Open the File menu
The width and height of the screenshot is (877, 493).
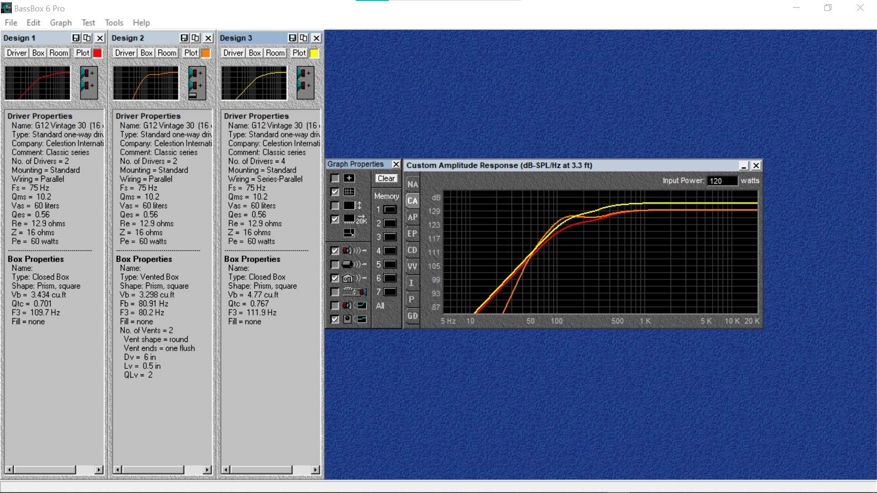tap(11, 22)
